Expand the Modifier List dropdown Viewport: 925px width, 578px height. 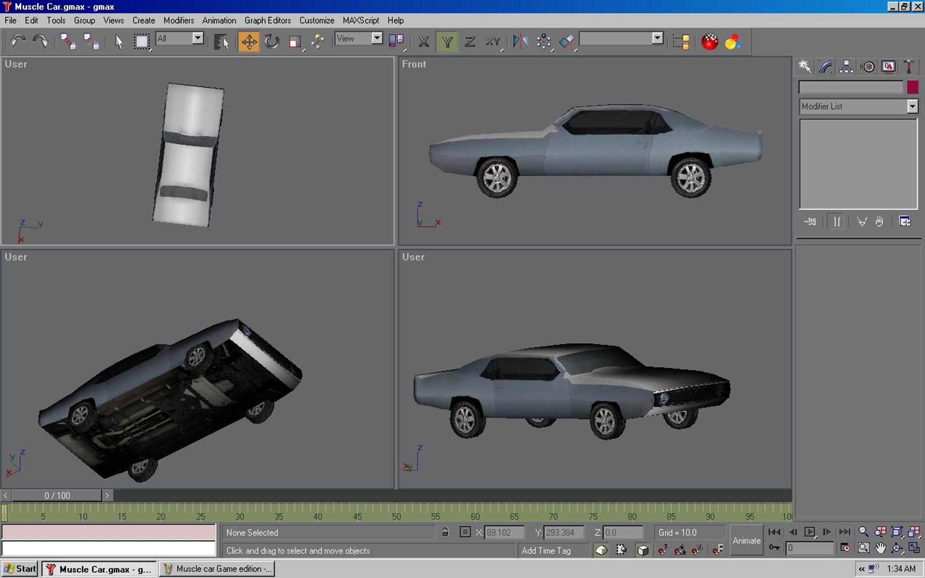[x=858, y=107]
